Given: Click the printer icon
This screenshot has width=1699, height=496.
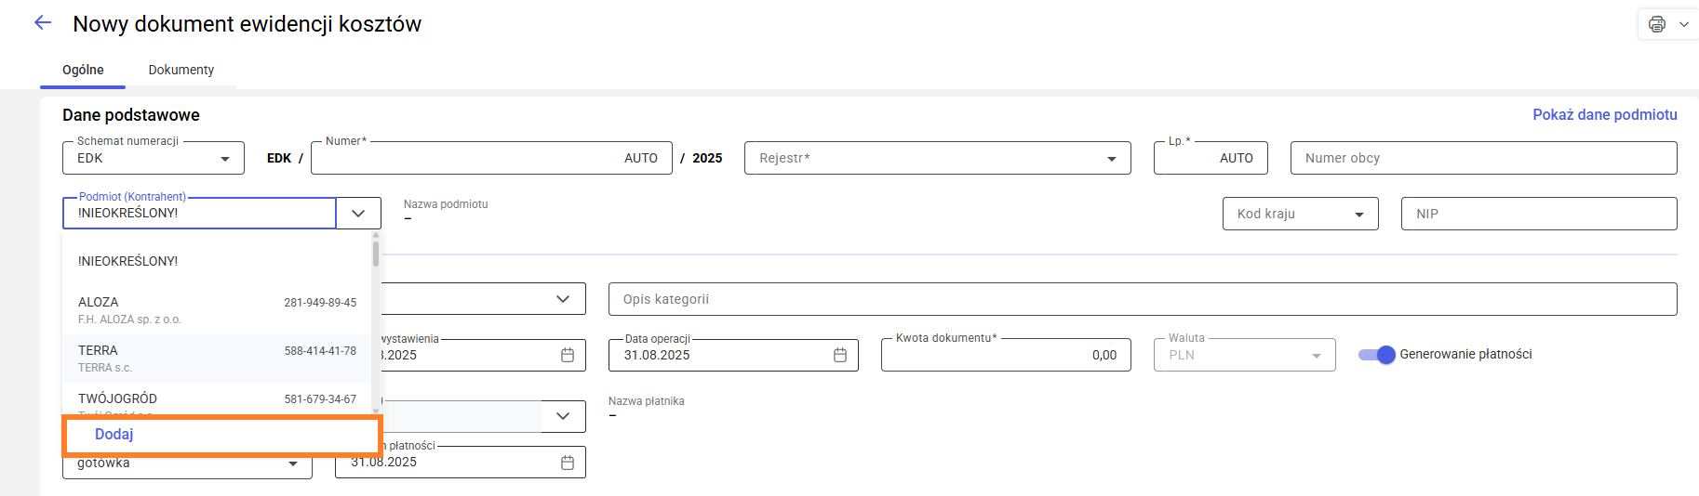Looking at the screenshot, I should (x=1656, y=24).
